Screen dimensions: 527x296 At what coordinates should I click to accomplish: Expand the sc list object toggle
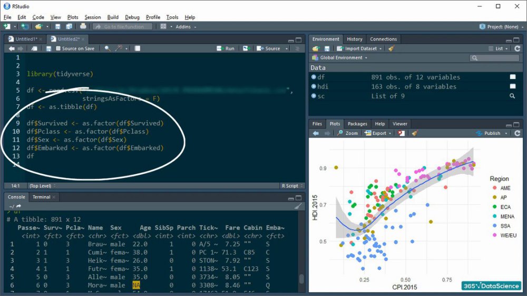click(x=314, y=96)
